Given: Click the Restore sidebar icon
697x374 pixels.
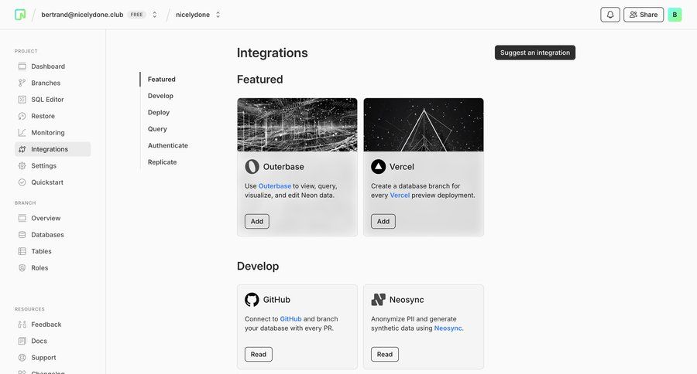Looking at the screenshot, I should point(22,116).
